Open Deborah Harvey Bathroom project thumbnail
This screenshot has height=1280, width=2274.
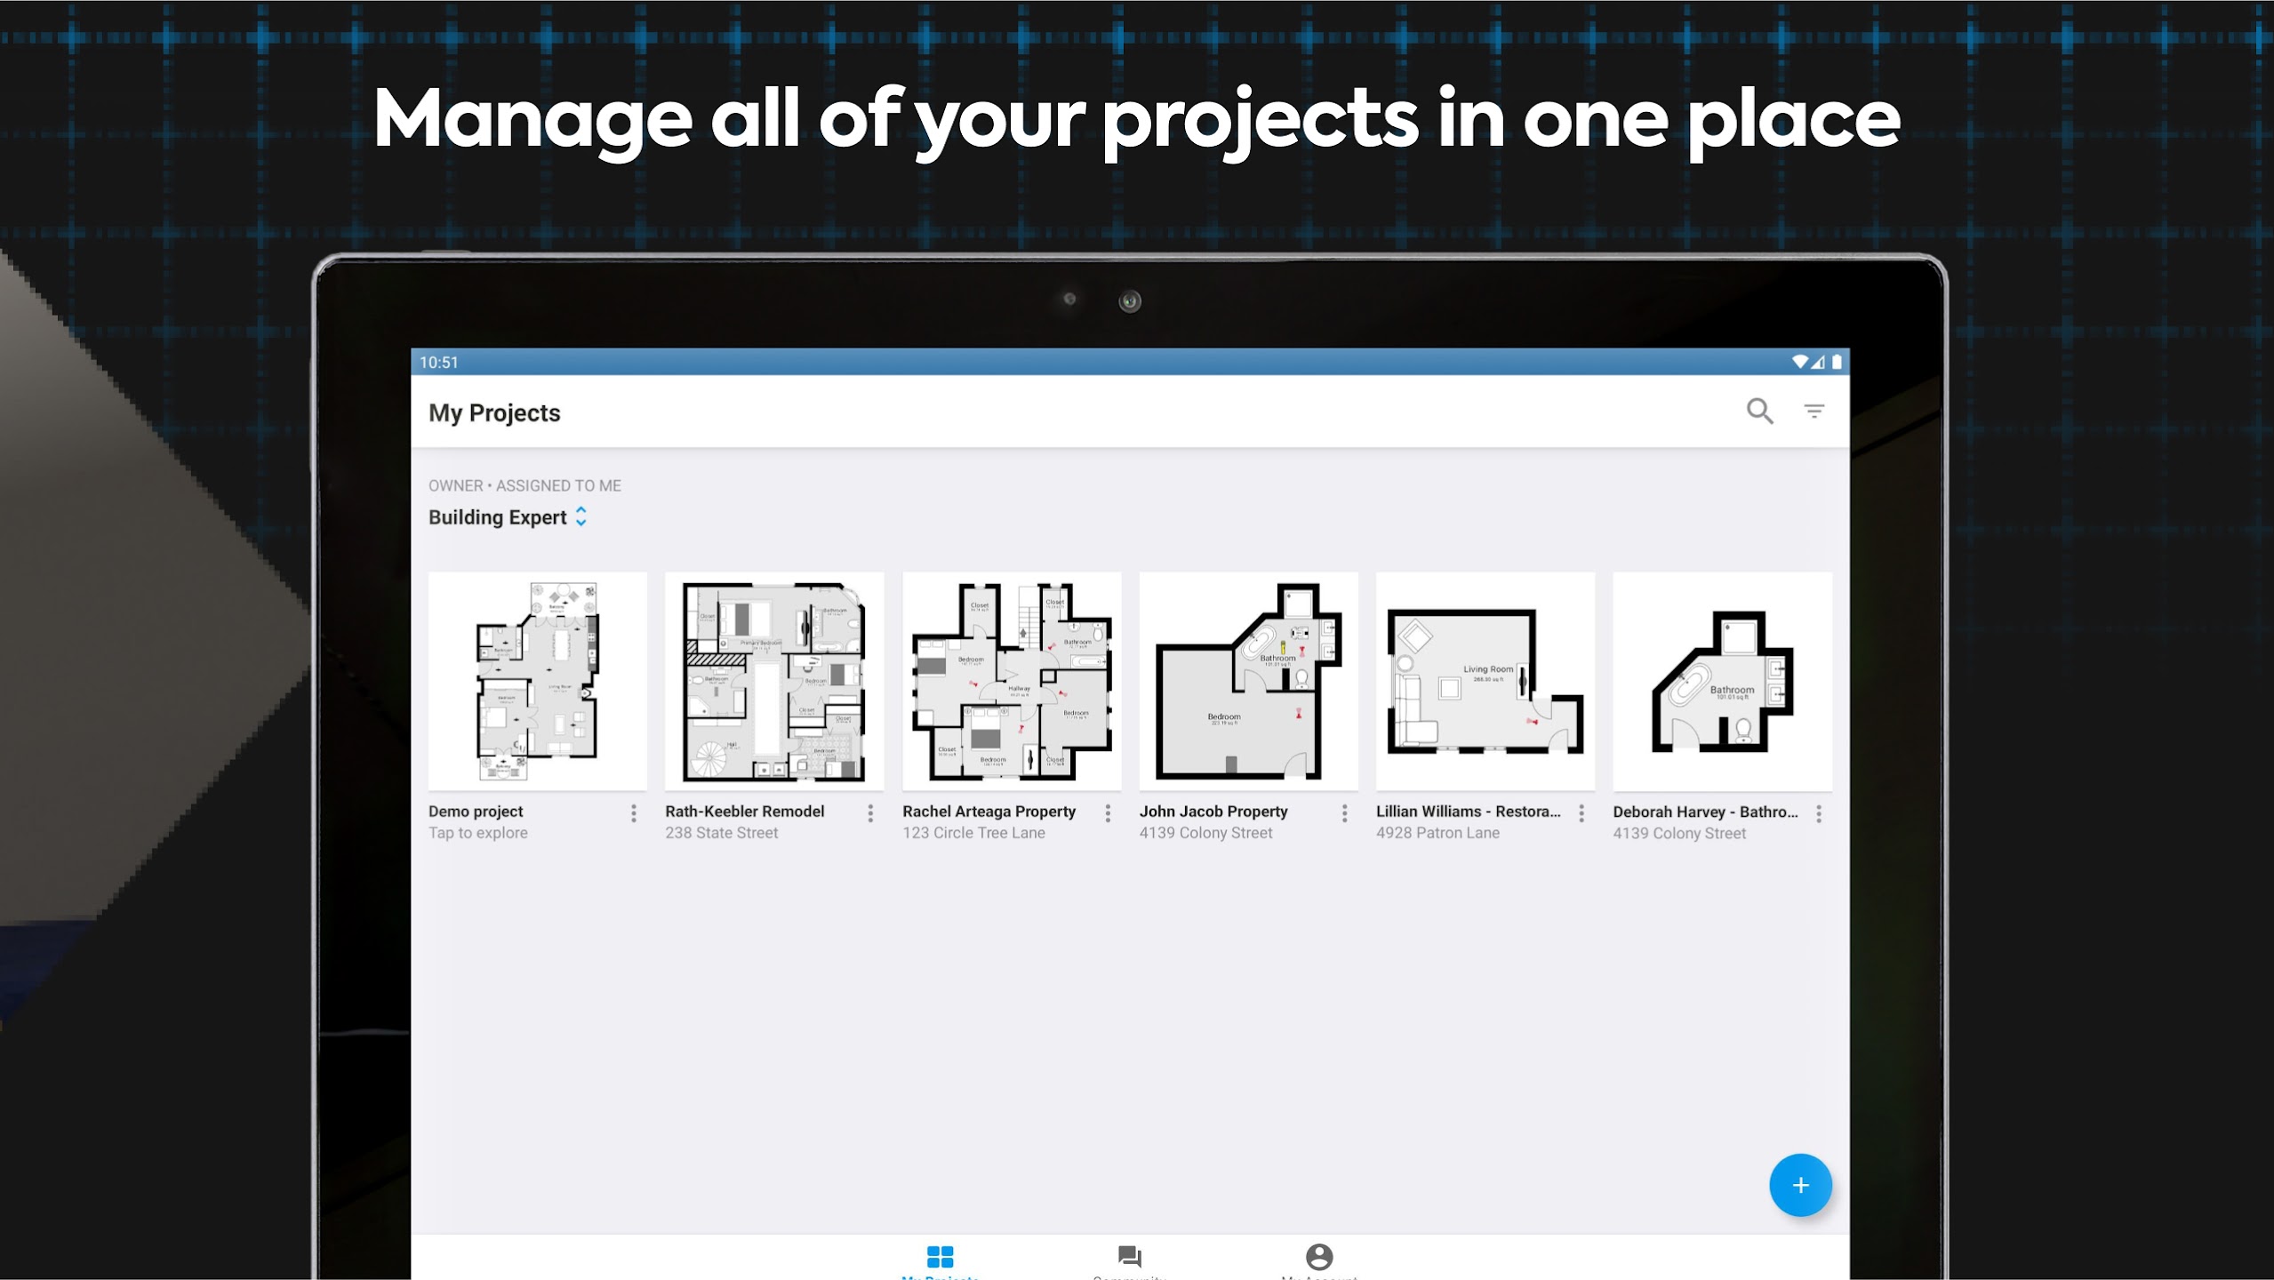1723,681
